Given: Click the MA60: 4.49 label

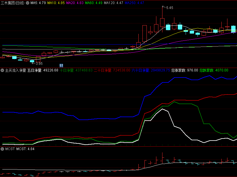Looking at the screenshot, I should coord(94,3).
